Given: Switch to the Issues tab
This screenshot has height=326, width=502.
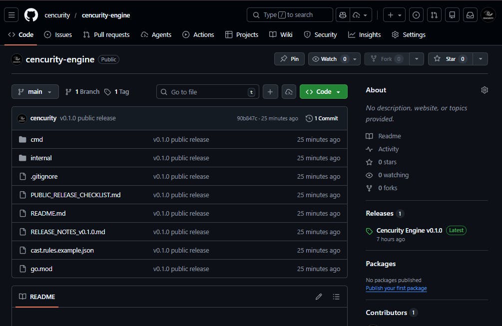Looking at the screenshot, I should pyautogui.click(x=58, y=34).
